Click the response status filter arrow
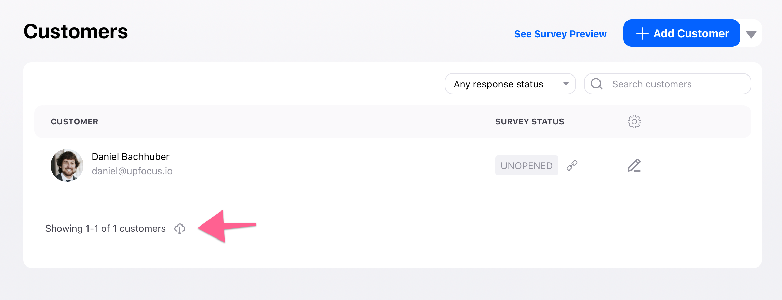782x300 pixels. pyautogui.click(x=566, y=84)
